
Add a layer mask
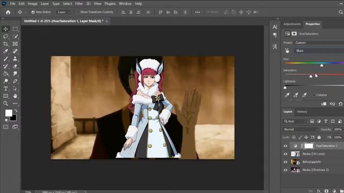[x=326, y=191]
